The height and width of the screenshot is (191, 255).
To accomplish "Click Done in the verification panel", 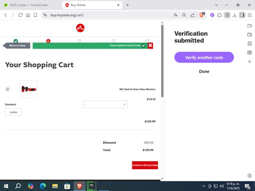I will click(204, 72).
